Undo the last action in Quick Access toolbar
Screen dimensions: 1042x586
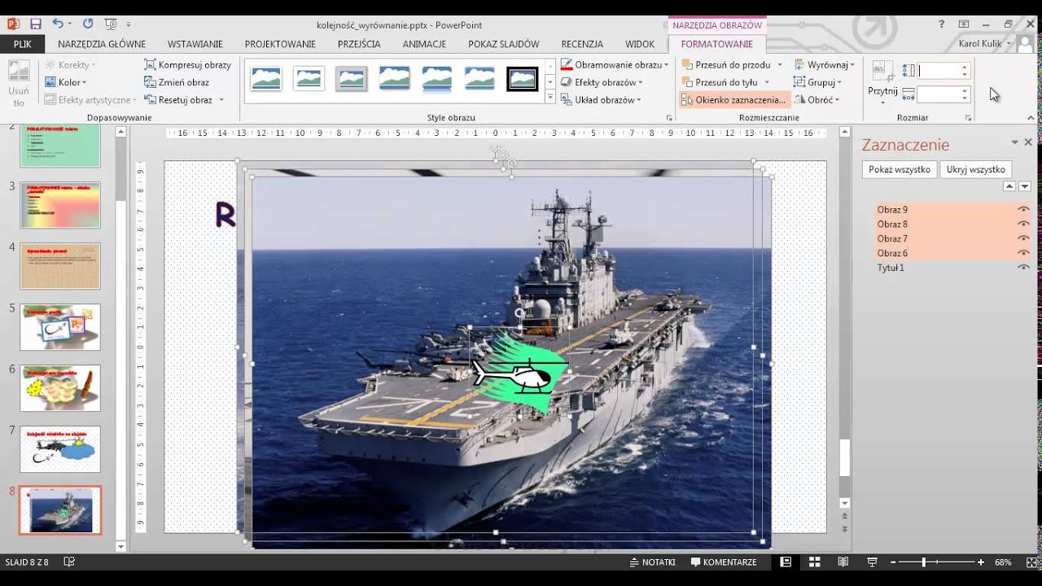58,24
